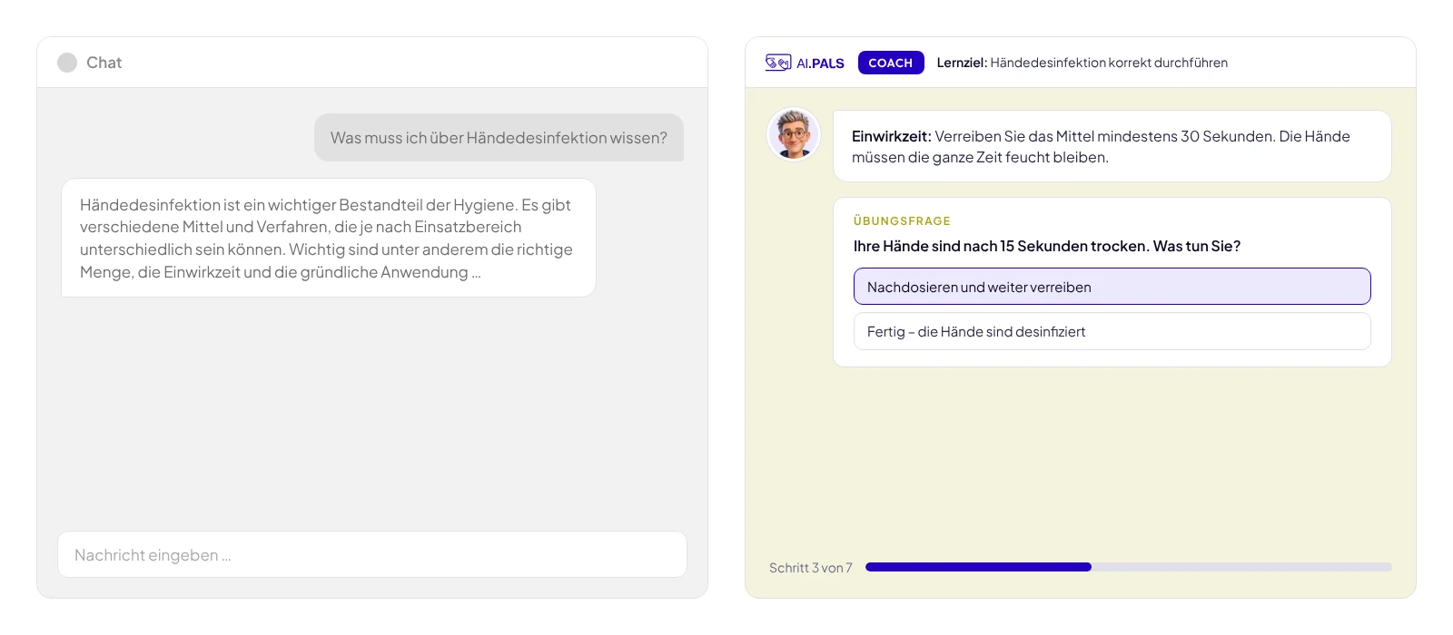Click the coach avatar picture
The width and height of the screenshot is (1453, 635).
[794, 134]
